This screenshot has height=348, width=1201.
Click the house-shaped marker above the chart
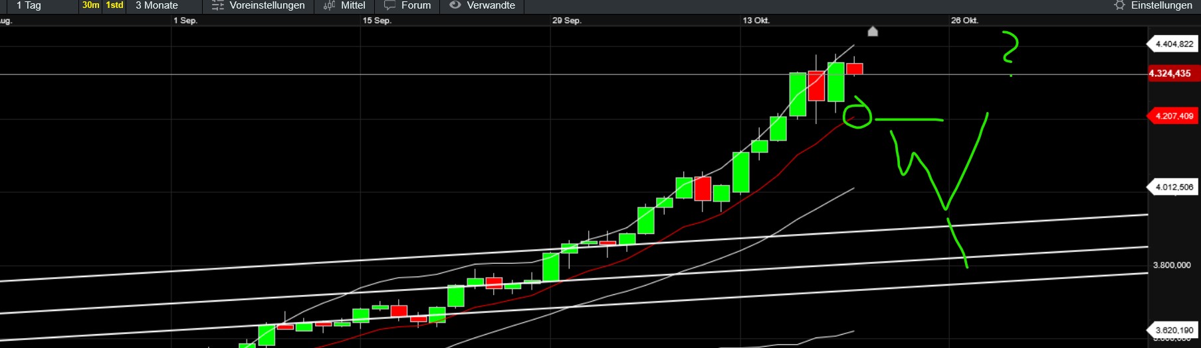pos(873,31)
